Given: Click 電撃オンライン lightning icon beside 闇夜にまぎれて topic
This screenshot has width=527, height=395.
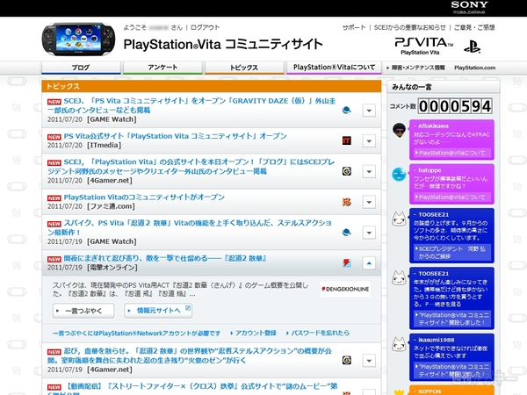Looking at the screenshot, I should click(x=347, y=263).
